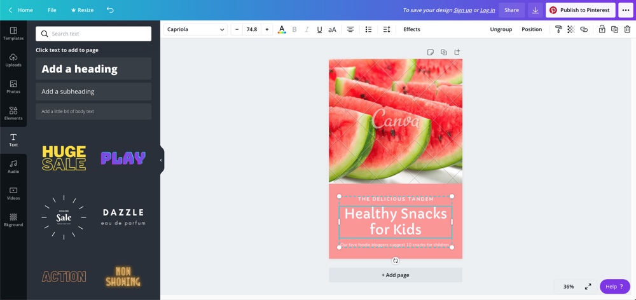Decrease font size with minus button
The height and width of the screenshot is (300, 636).
237,29
